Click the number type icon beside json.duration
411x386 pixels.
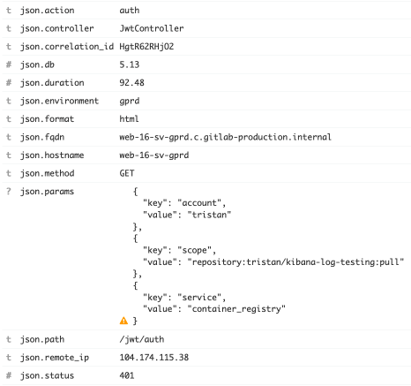tap(9, 83)
